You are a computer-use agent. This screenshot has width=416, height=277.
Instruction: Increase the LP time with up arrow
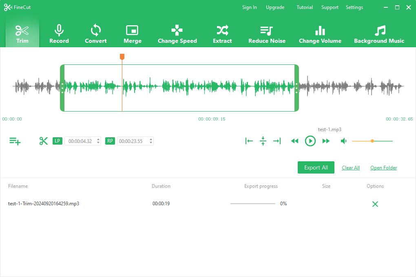(98, 139)
